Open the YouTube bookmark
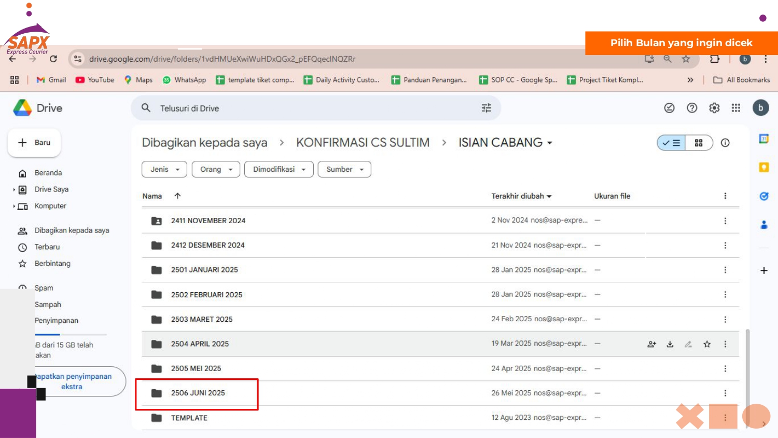Screen dimensions: 778x438 [95, 80]
